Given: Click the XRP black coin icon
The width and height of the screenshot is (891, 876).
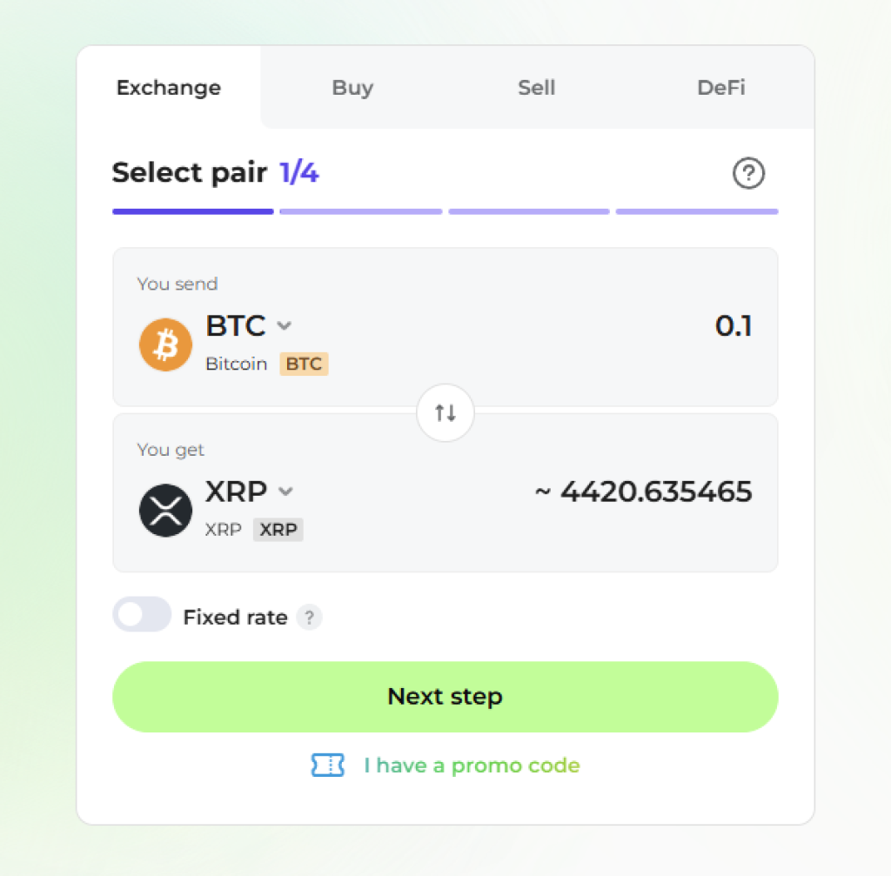Looking at the screenshot, I should [165, 510].
